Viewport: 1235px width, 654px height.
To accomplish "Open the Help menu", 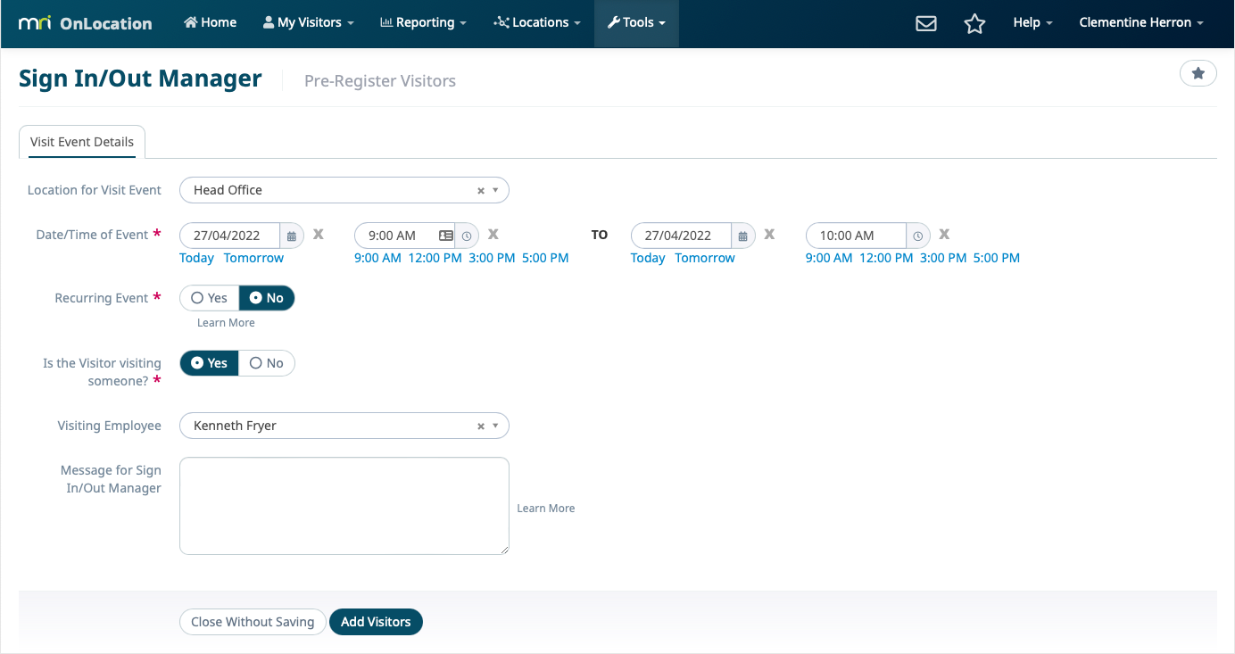I will 1032,23.
